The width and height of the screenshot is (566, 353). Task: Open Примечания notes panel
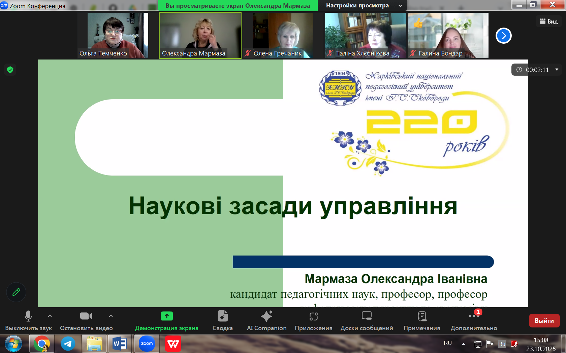pos(422,320)
